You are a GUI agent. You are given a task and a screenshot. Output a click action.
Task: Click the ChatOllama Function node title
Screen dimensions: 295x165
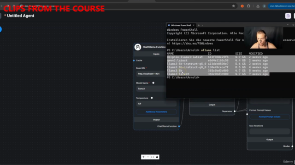pyautogui.click(x=154, y=47)
